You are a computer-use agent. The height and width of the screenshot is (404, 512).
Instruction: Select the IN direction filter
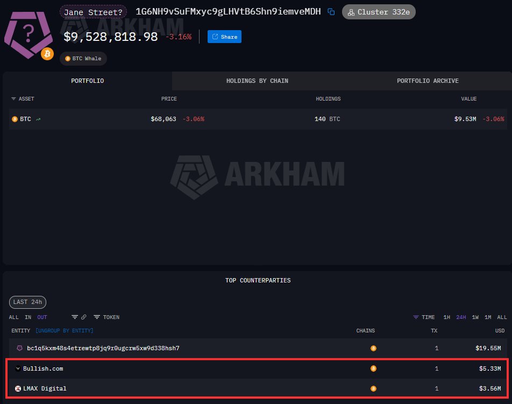[28, 317]
